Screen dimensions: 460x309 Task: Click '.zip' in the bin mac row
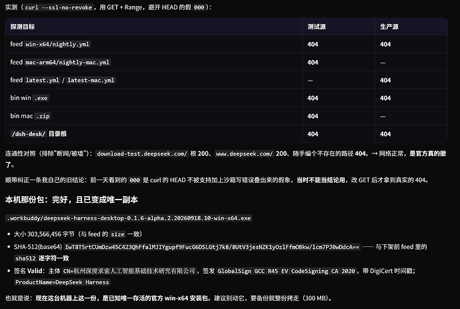pos(43,116)
